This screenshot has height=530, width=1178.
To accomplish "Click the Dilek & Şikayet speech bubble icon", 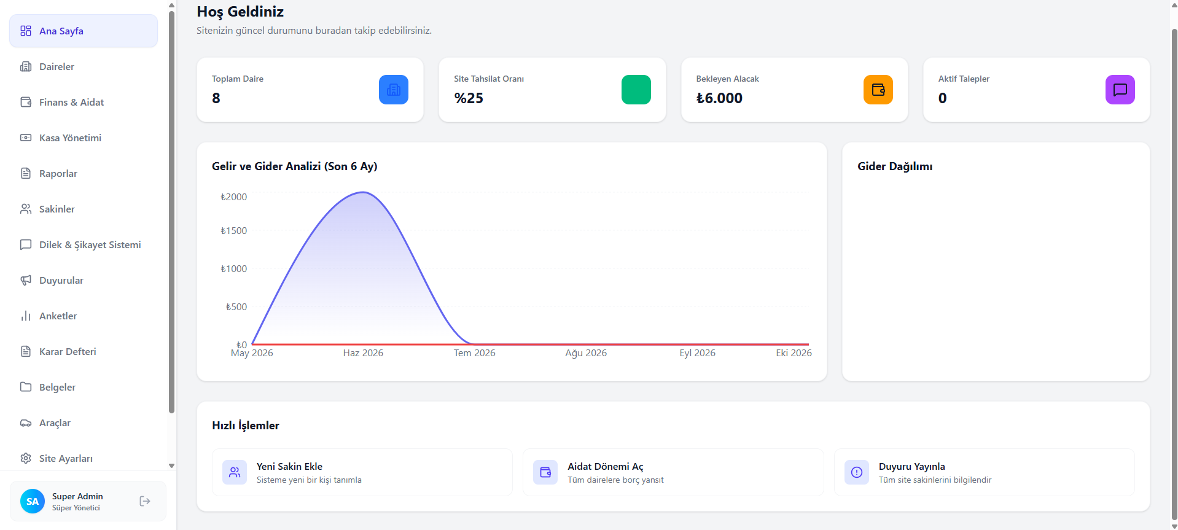I will coord(26,244).
